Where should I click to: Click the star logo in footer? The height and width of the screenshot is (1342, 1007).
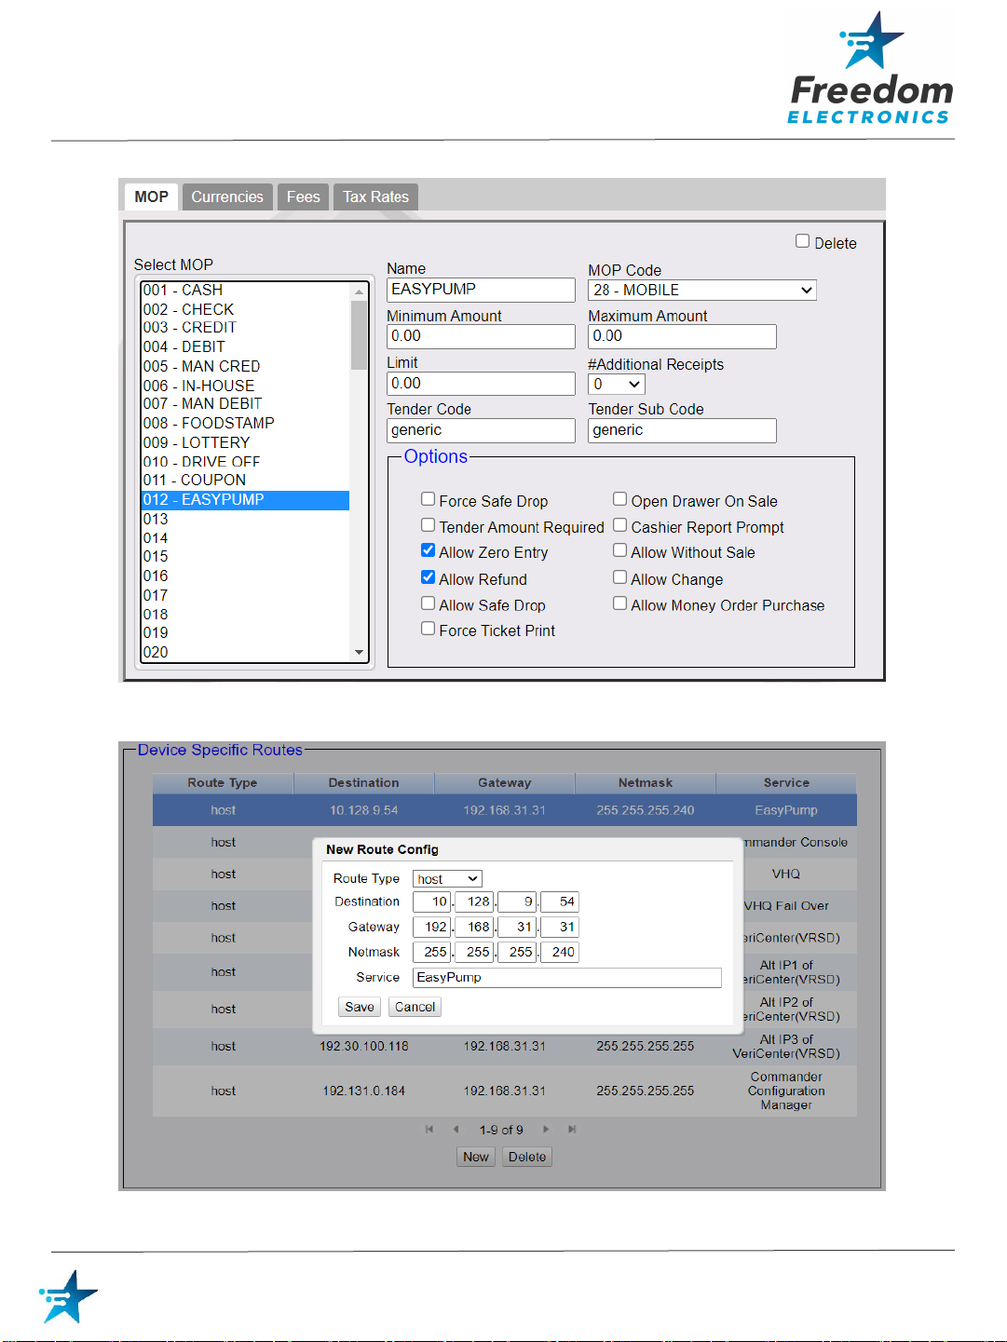[68, 1296]
